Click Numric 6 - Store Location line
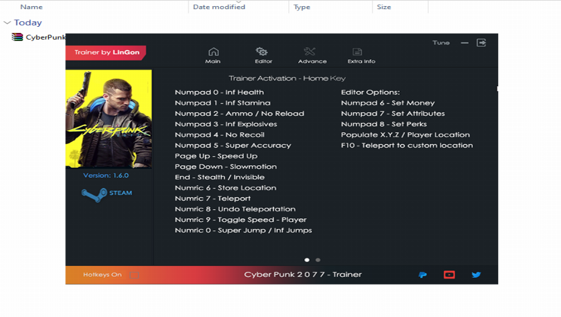 pos(226,188)
